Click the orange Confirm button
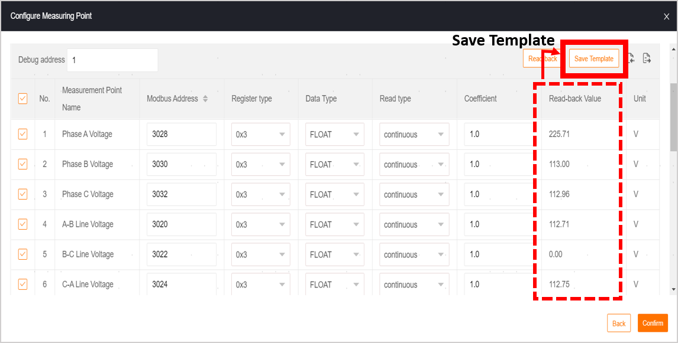Viewport: 678px width, 343px height. (x=653, y=323)
